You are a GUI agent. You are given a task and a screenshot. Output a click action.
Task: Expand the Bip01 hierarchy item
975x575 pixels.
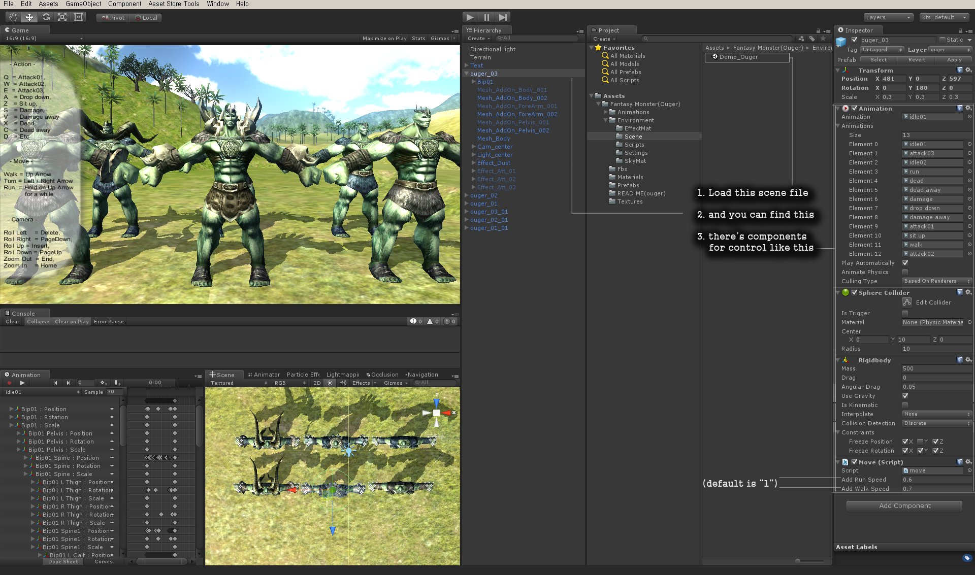click(473, 82)
